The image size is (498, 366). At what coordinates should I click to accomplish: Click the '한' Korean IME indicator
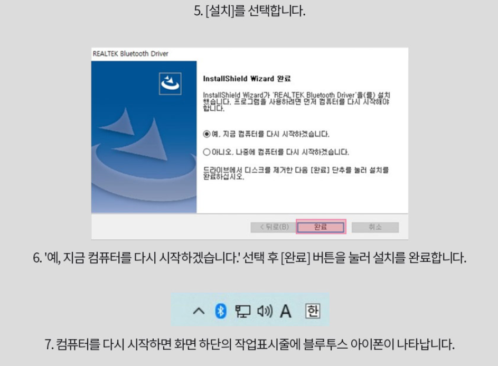313,311
